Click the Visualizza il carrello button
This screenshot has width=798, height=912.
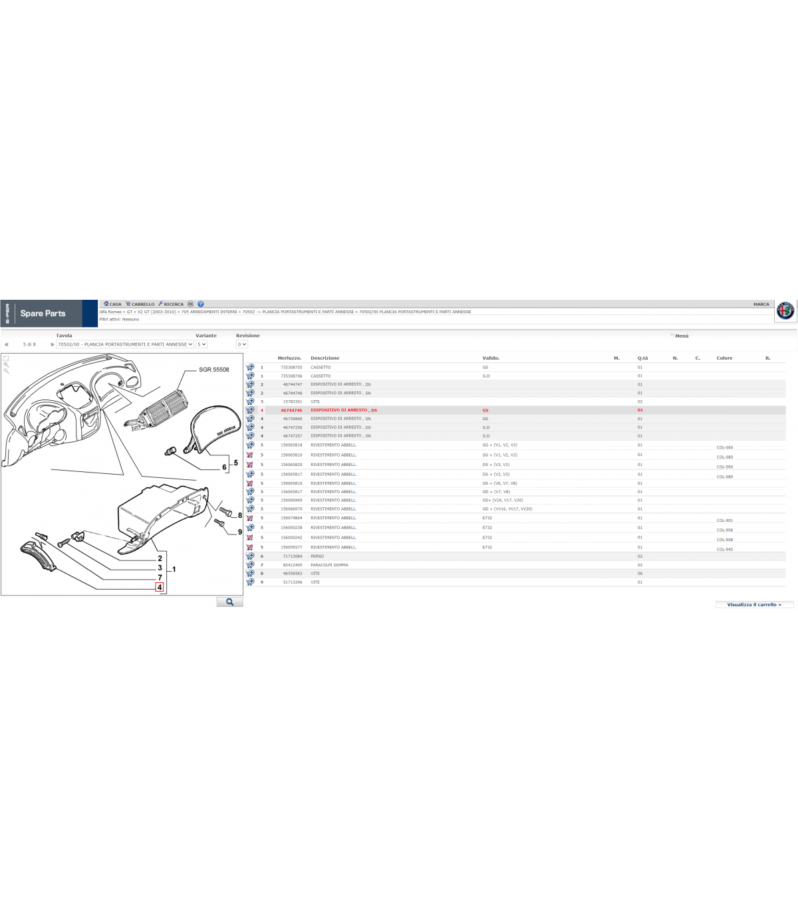click(754, 605)
